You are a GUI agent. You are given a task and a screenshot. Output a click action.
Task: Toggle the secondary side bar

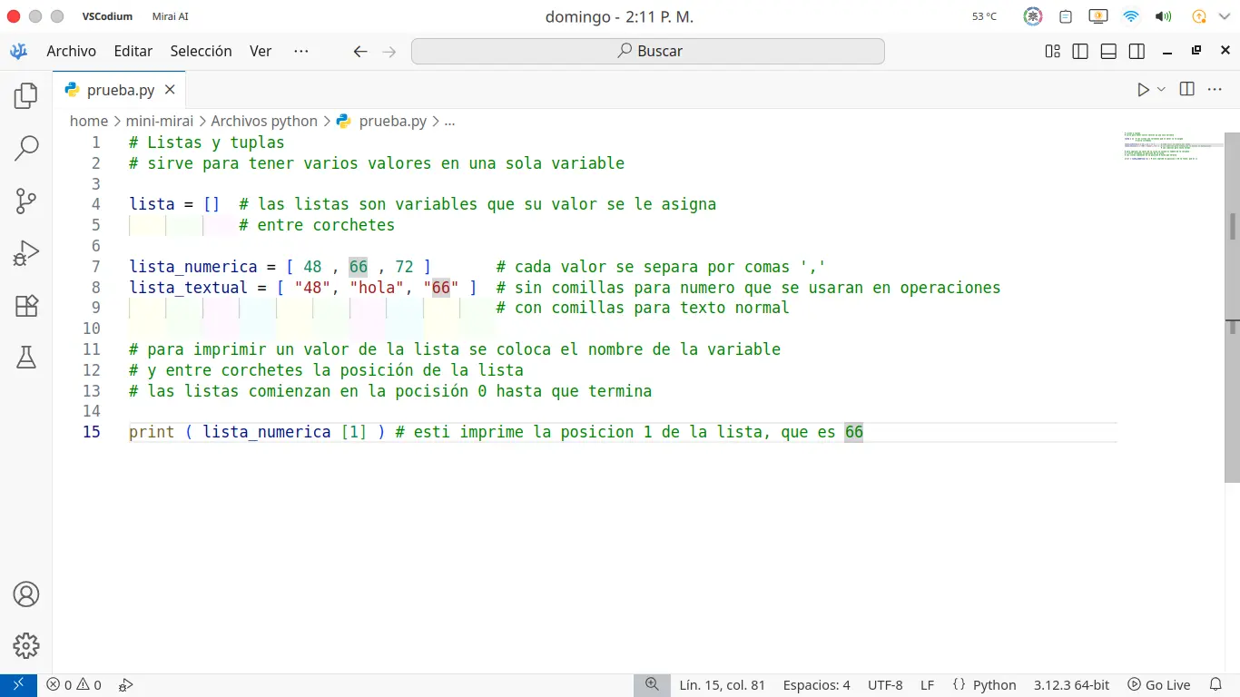(x=1137, y=51)
